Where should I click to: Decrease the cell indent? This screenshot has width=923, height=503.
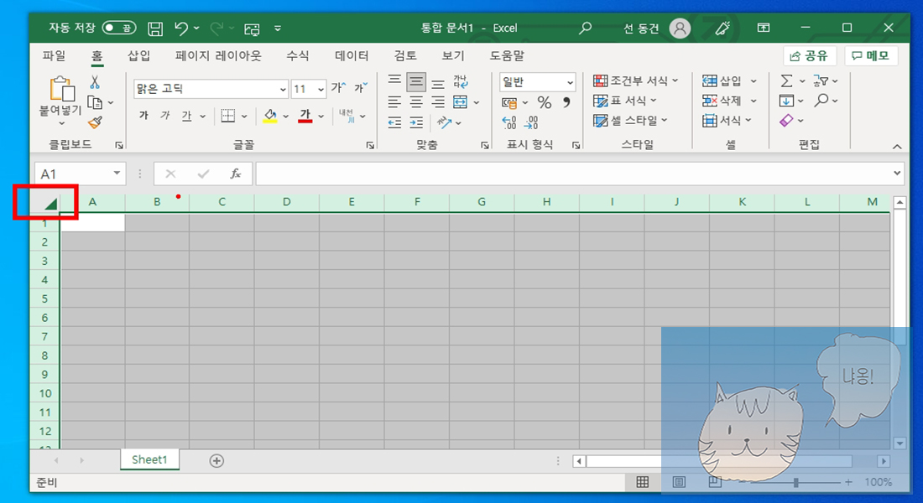pos(394,122)
